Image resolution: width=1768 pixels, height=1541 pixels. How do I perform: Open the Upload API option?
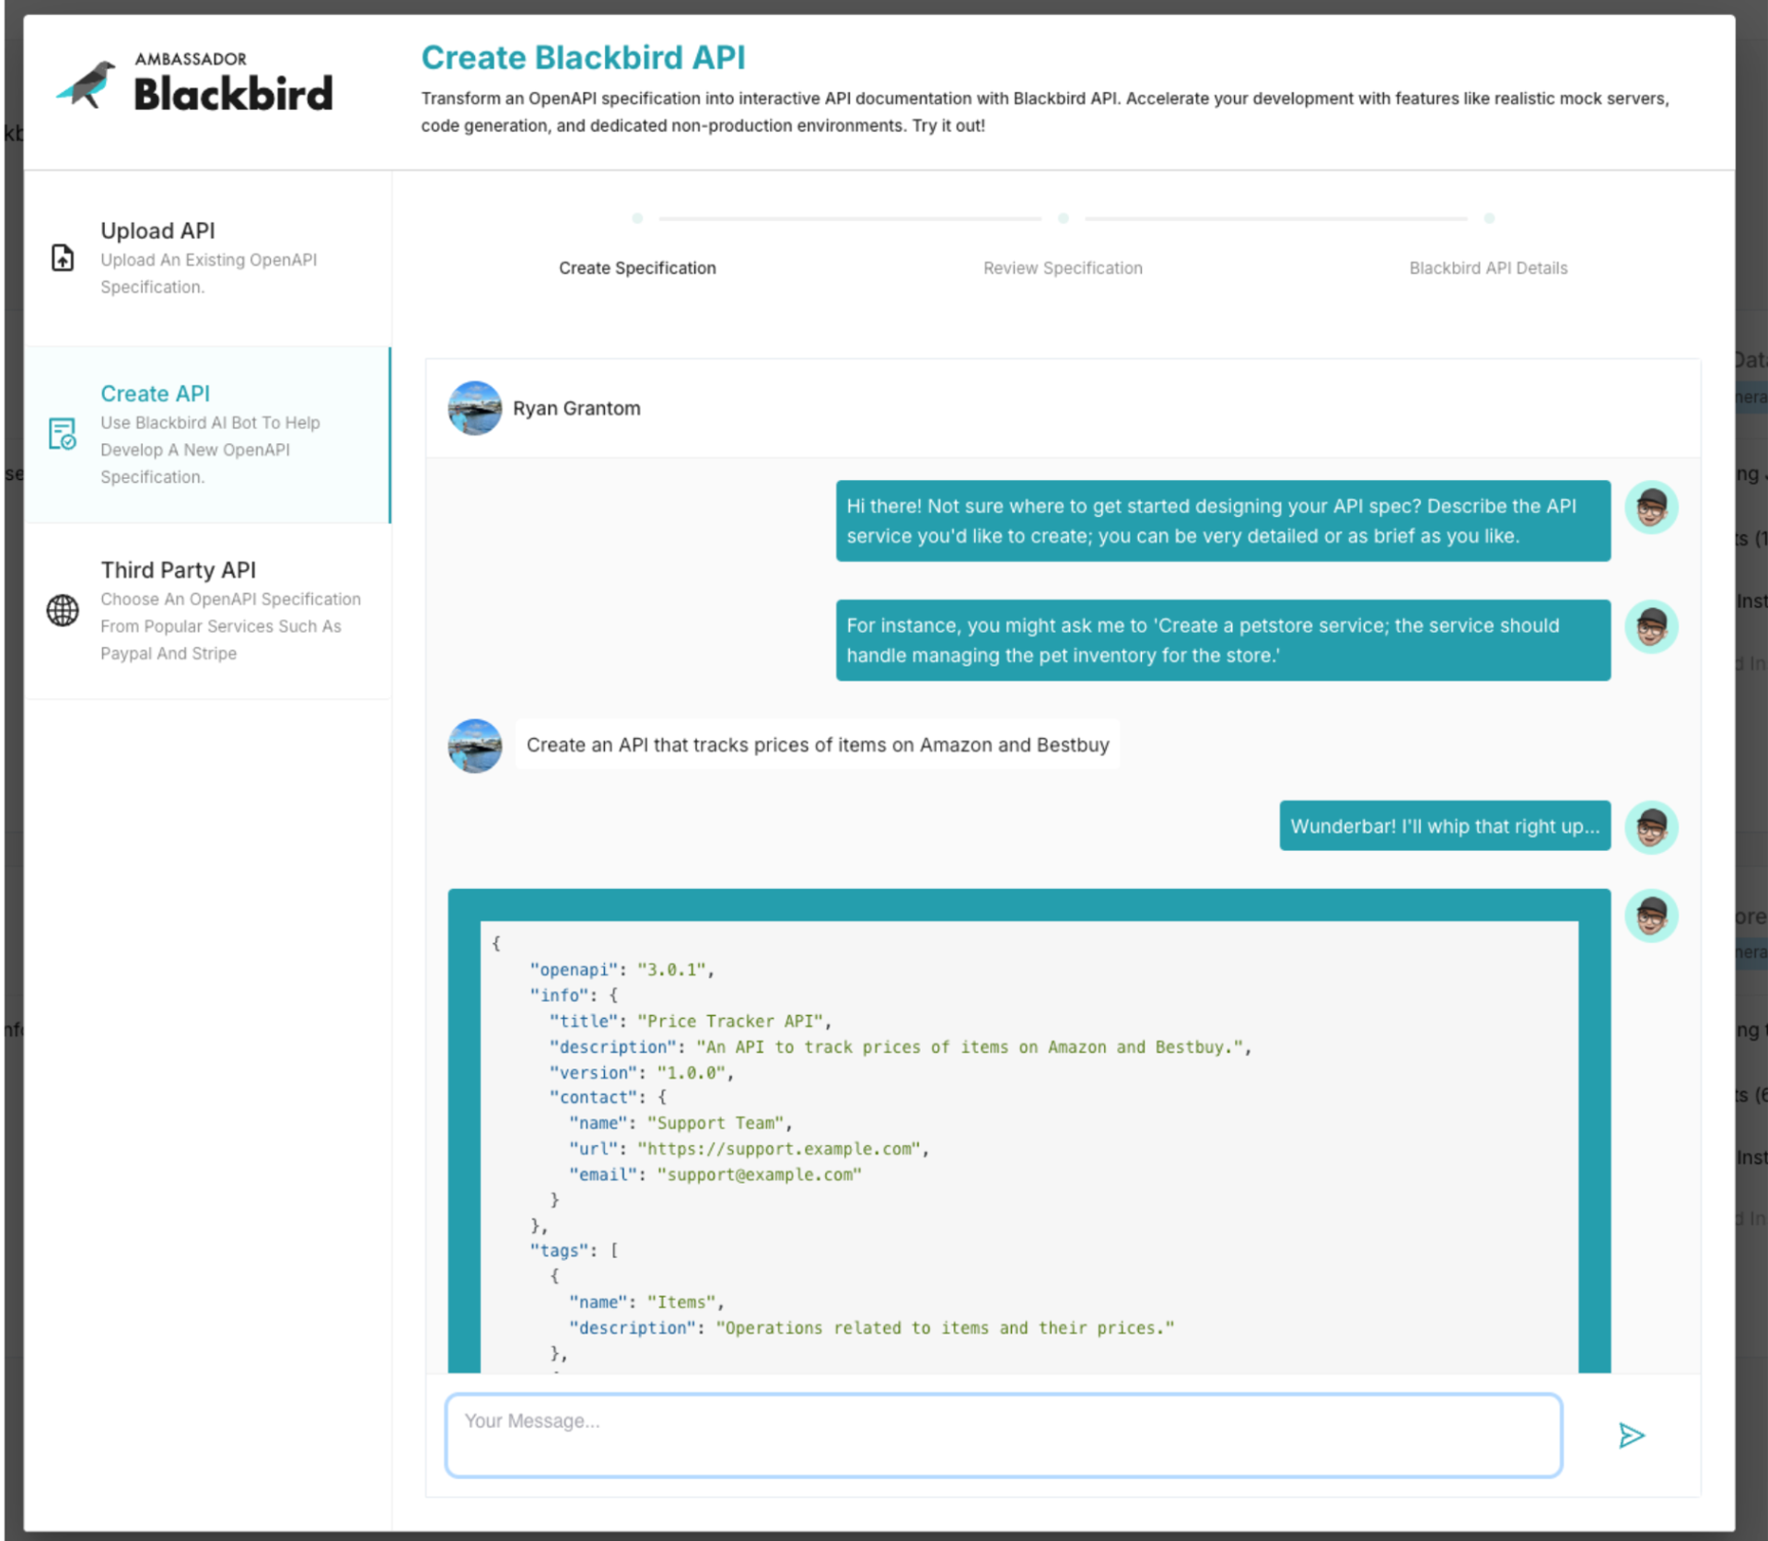click(x=208, y=258)
